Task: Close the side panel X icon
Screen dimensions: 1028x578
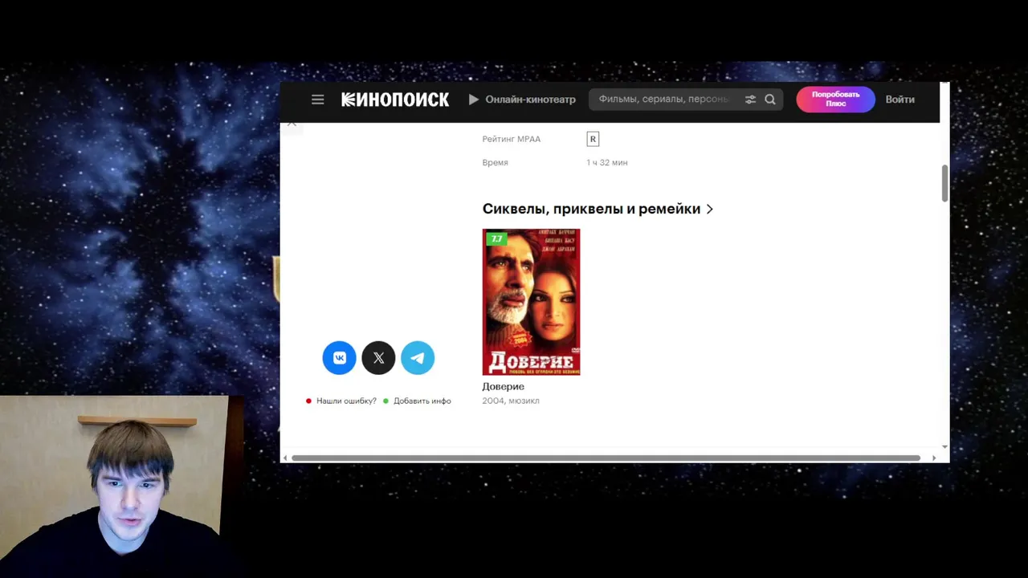Action: pyautogui.click(x=292, y=124)
